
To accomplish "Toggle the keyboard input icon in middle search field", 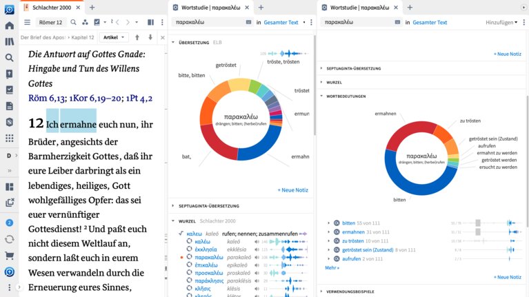I will coord(248,22).
